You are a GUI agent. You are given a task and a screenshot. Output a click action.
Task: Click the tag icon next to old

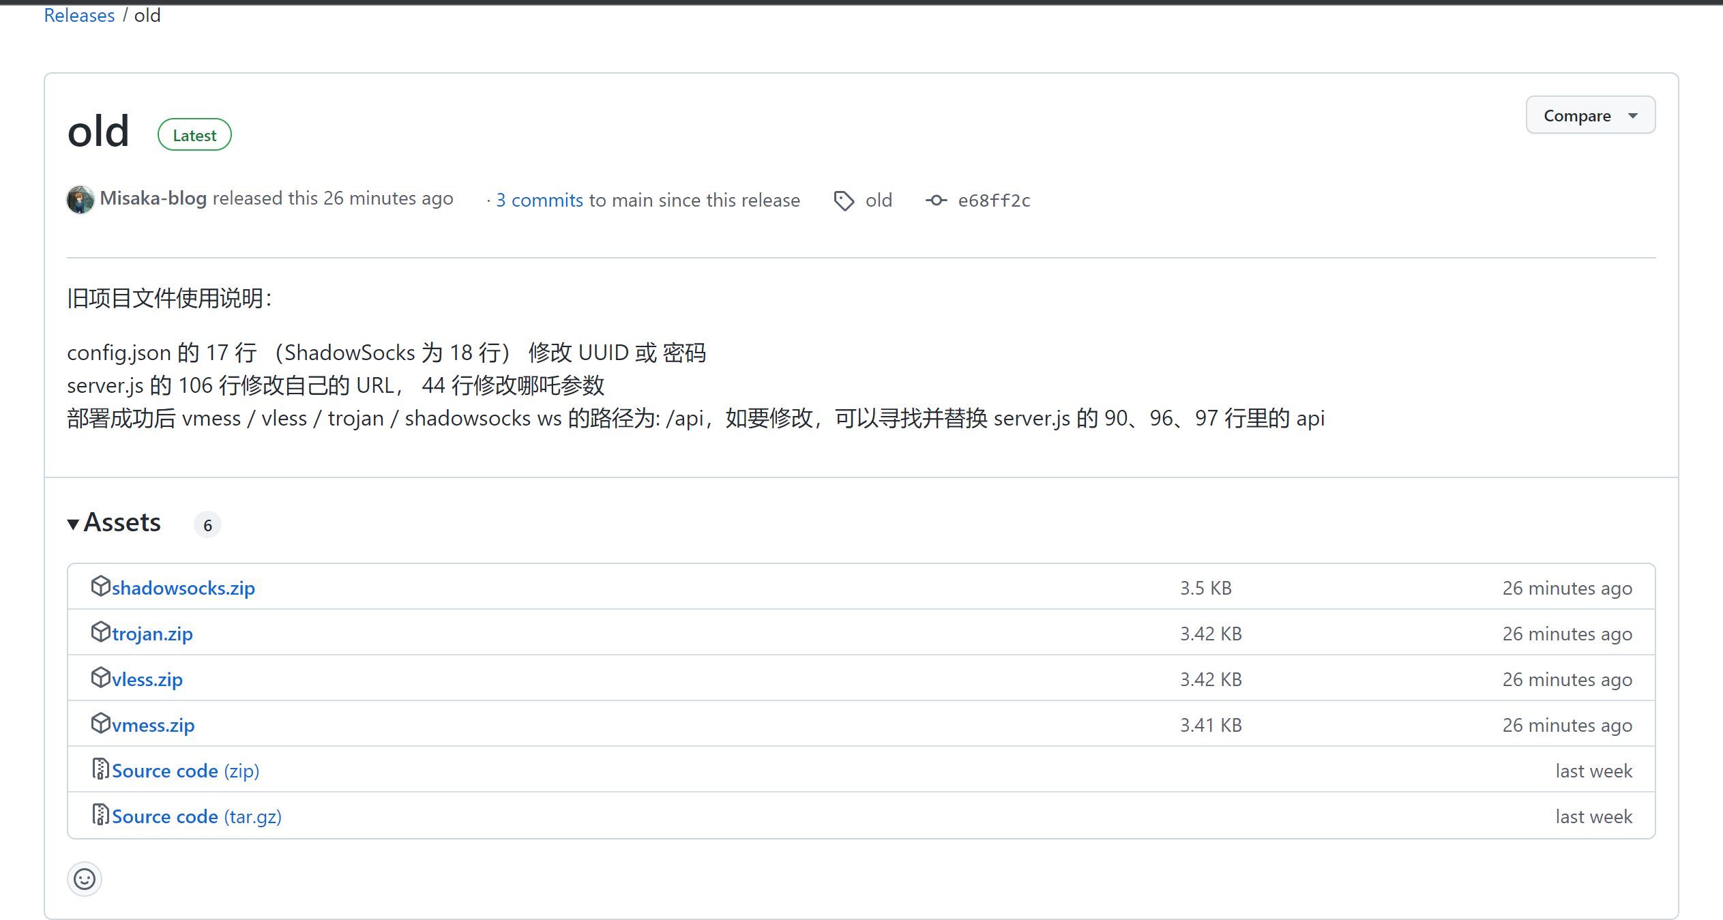click(x=844, y=201)
